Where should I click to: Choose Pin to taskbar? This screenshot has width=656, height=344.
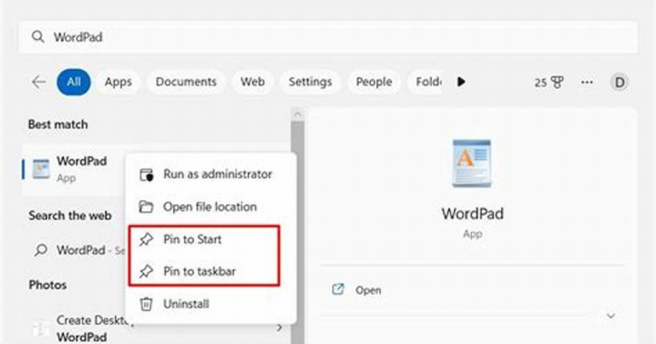204,272
